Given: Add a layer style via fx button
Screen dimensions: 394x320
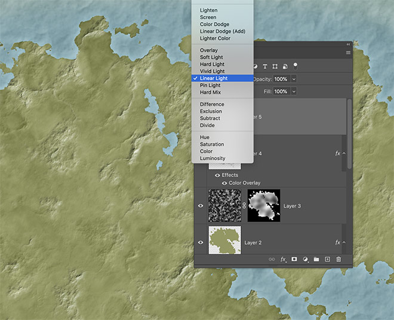Looking at the screenshot, I should pos(283,260).
